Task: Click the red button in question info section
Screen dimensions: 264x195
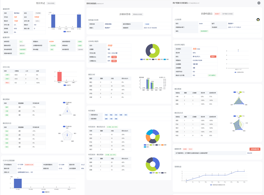Action: [x=255, y=149]
